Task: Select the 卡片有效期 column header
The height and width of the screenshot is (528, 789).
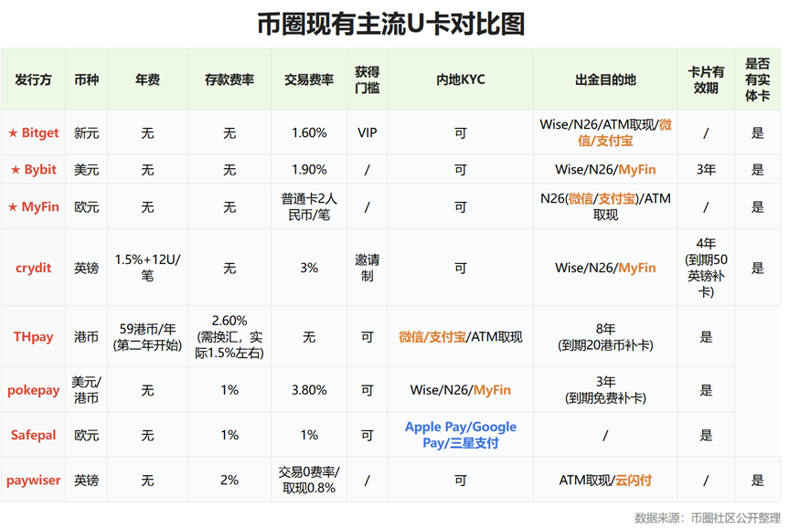Action: (706, 79)
